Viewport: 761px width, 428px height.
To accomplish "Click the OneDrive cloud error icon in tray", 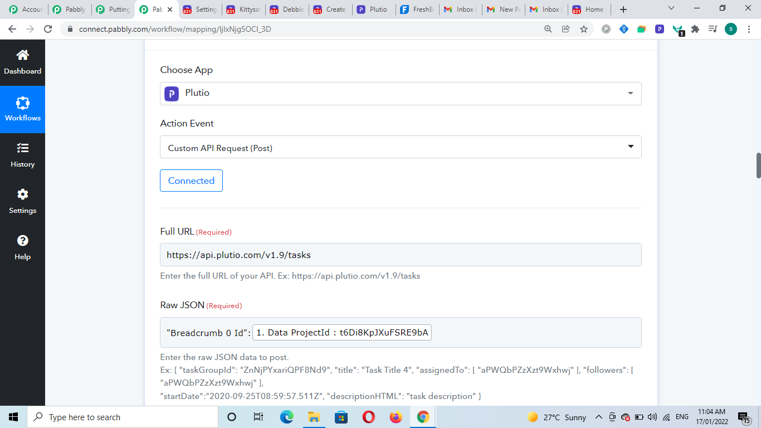I will 626,417.
